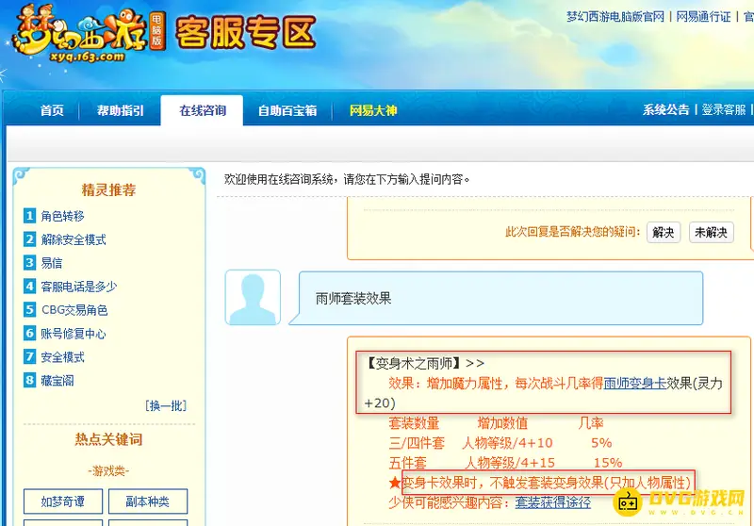Open recommended item 角色转移
The image size is (754, 526).
pyautogui.click(x=62, y=216)
